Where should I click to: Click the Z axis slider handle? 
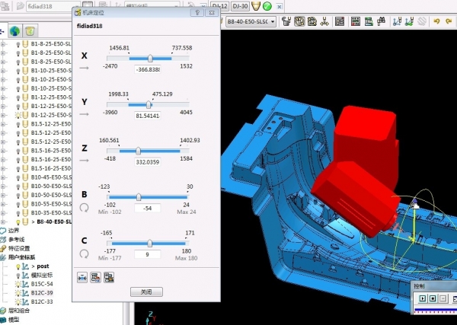[x=138, y=151]
